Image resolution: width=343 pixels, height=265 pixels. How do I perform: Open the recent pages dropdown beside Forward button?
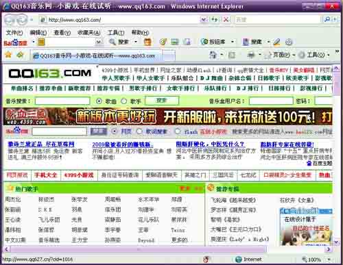(x=32, y=20)
